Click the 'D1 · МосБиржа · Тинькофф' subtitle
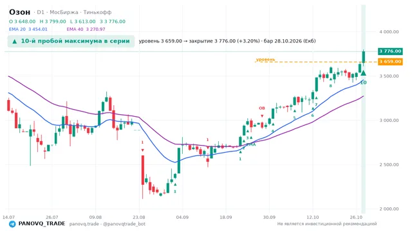Viewport: 412px width, 231px height. [x=74, y=12]
